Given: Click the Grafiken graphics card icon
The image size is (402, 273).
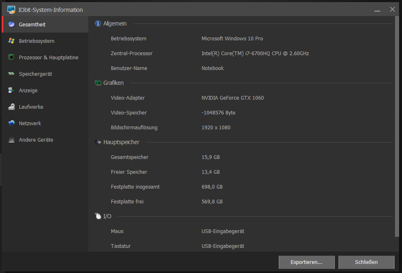Looking at the screenshot, I should click(x=98, y=83).
